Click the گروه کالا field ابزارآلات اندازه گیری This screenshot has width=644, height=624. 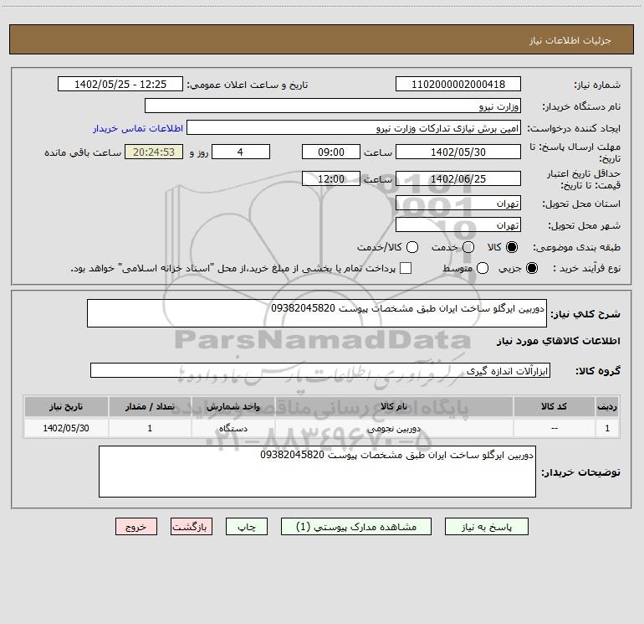point(320,370)
